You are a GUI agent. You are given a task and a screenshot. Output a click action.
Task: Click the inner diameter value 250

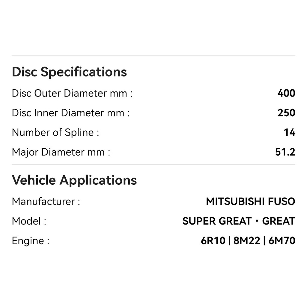pyautogui.click(x=286, y=113)
